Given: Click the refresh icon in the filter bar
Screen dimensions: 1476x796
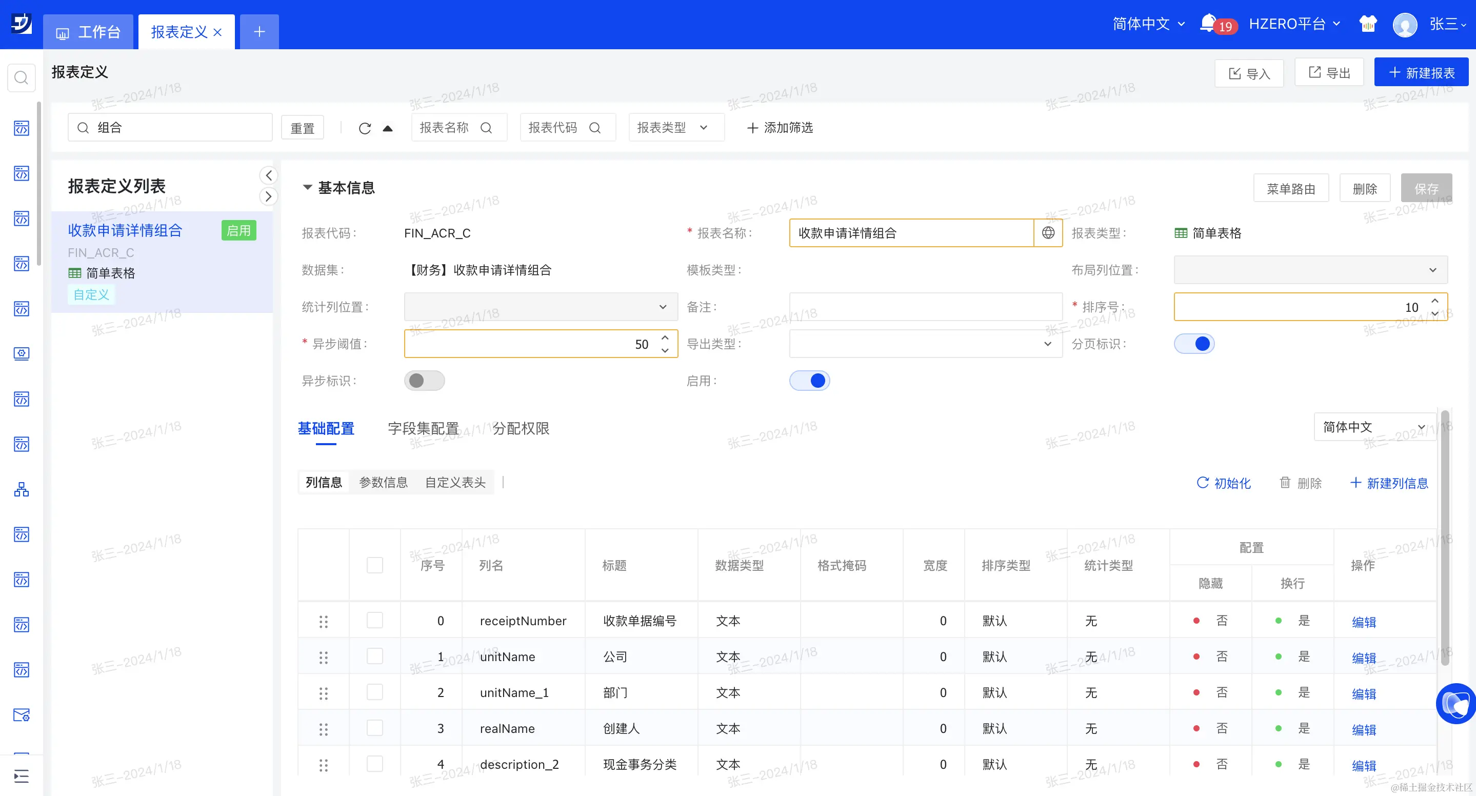Looking at the screenshot, I should tap(365, 128).
